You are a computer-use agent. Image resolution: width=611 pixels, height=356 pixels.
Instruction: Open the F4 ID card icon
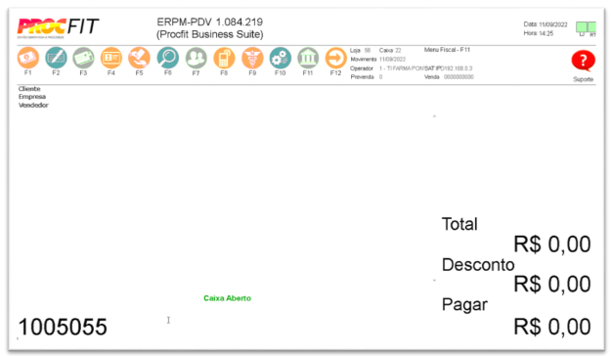point(111,58)
